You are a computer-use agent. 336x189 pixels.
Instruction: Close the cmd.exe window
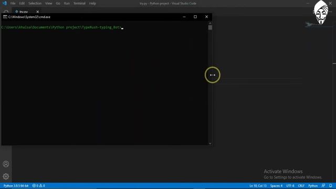click(206, 17)
